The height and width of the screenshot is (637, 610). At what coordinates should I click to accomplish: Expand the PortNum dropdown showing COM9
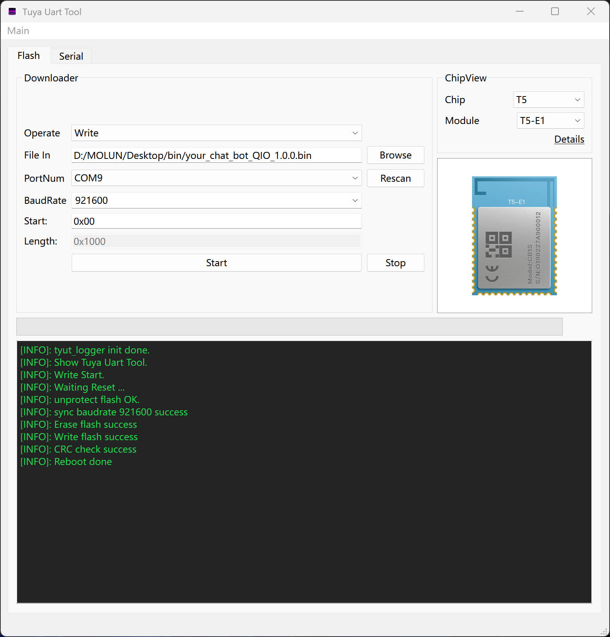coord(216,178)
